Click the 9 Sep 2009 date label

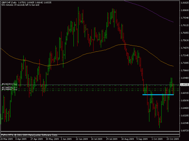(142, 139)
